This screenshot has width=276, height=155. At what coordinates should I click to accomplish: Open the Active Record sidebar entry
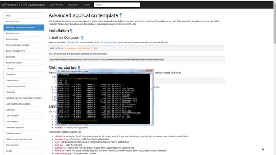click(x=24, y=22)
